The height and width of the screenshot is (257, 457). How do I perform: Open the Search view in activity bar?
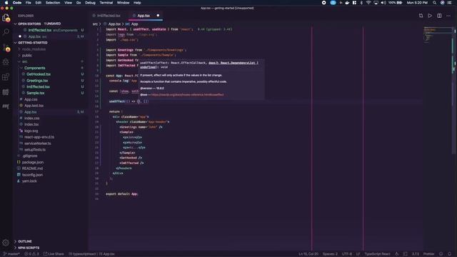[x=6, y=31]
